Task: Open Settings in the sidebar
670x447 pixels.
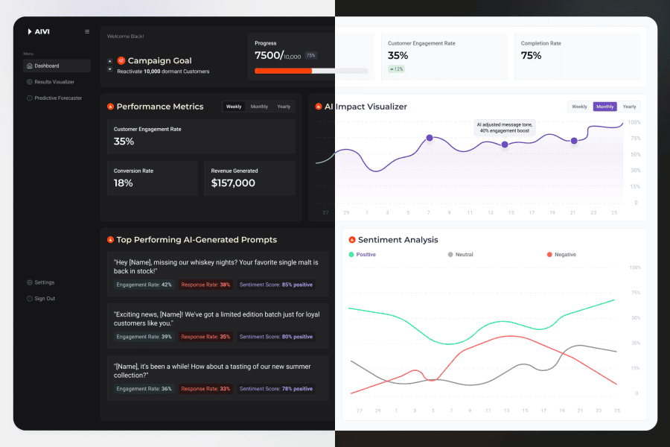Action: click(x=41, y=282)
